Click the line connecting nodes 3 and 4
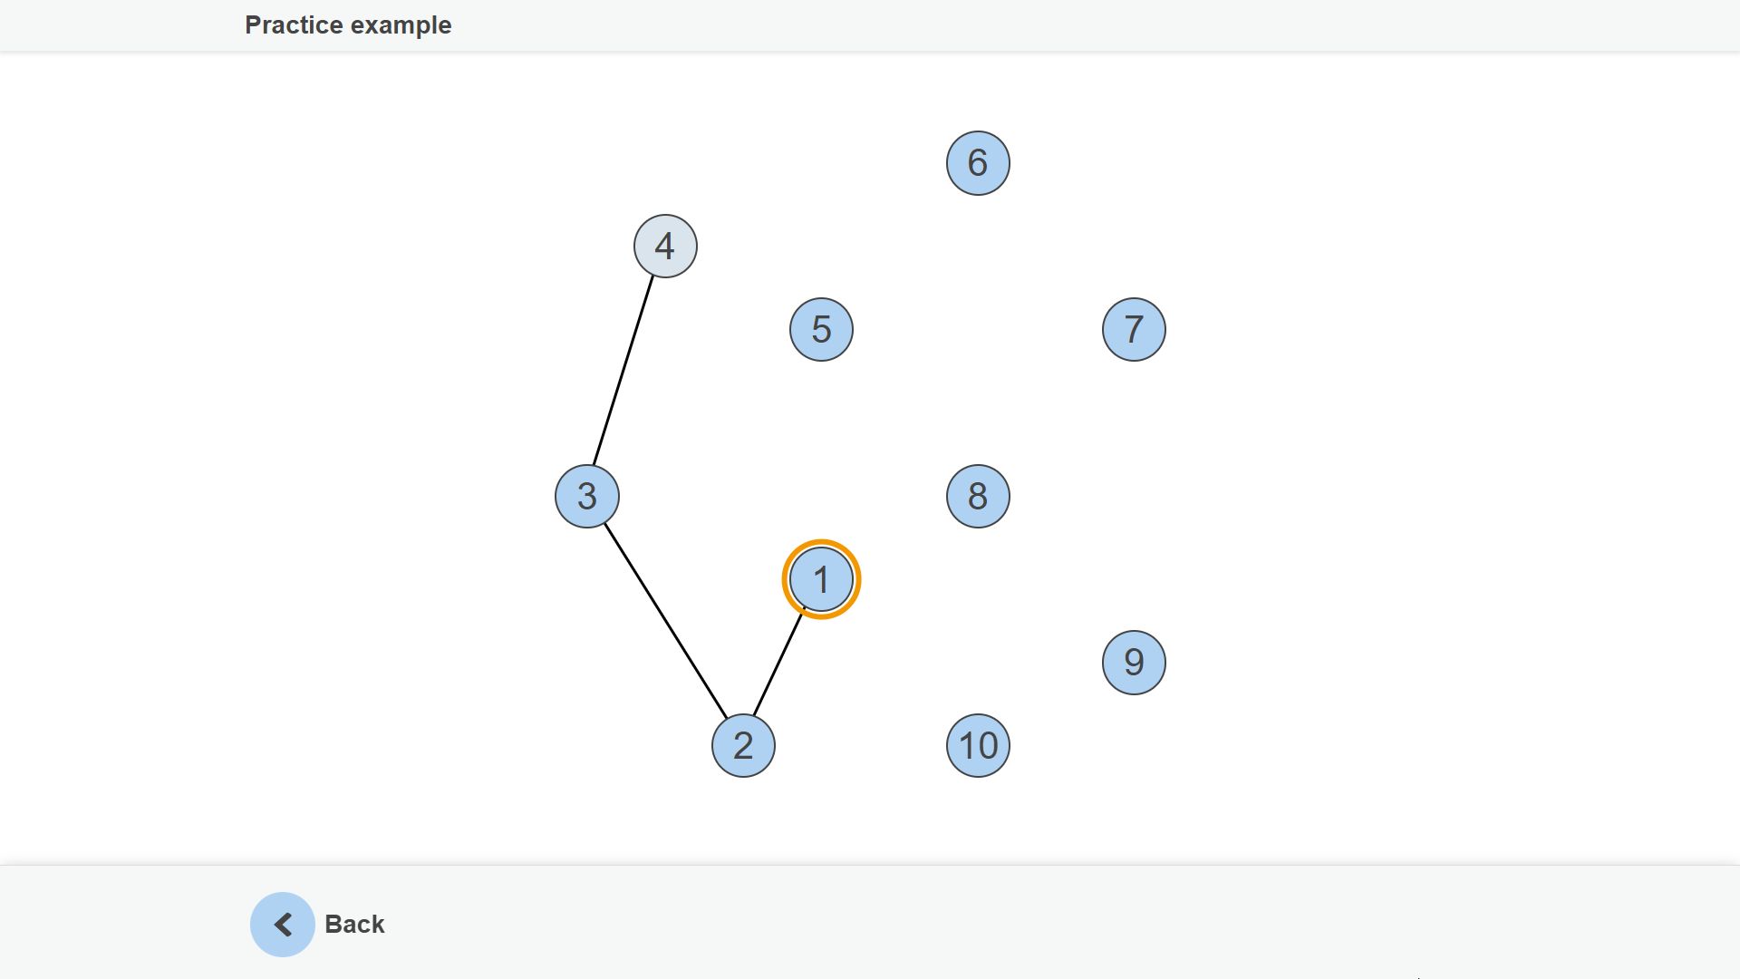This screenshot has width=1740, height=979. click(623, 371)
